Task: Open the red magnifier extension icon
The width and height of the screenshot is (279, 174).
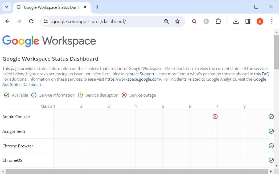Action: click(194, 22)
